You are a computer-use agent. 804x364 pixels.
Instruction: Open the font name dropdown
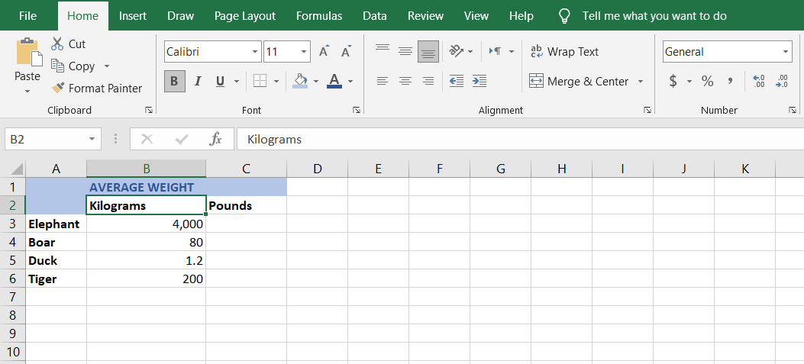(x=255, y=52)
